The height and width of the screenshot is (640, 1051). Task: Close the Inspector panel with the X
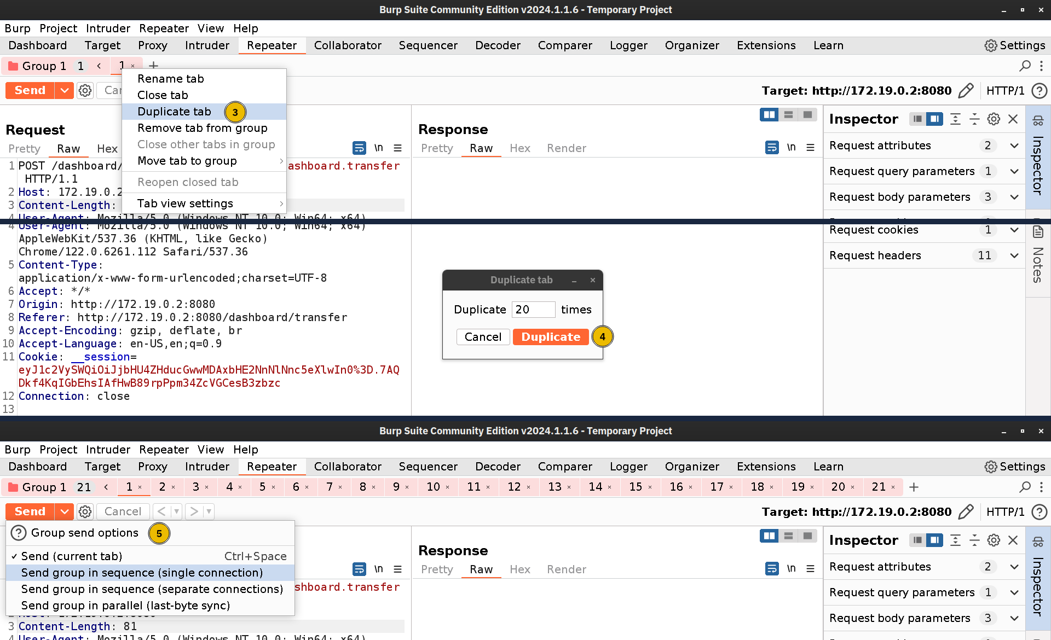pyautogui.click(x=1013, y=119)
